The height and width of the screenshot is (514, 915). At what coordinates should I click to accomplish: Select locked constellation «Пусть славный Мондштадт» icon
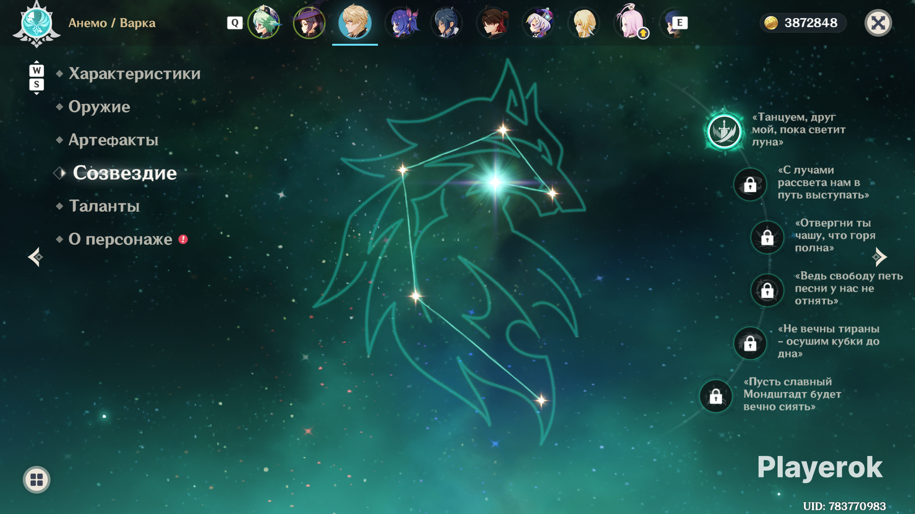point(716,396)
